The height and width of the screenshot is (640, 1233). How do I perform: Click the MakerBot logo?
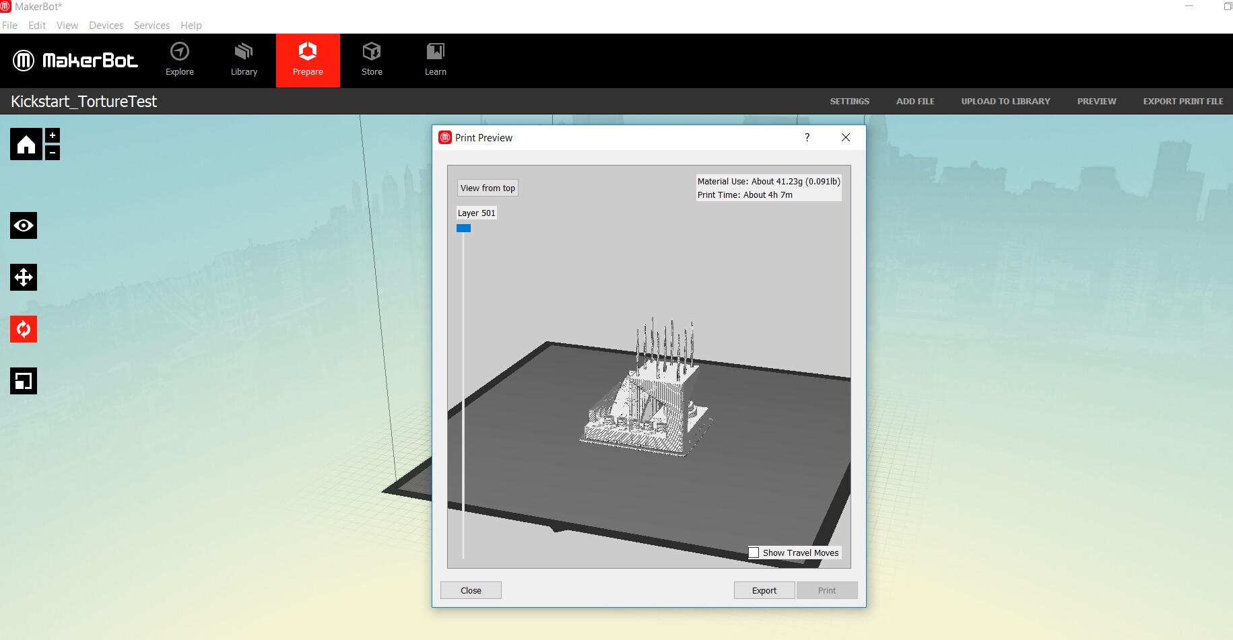point(75,61)
